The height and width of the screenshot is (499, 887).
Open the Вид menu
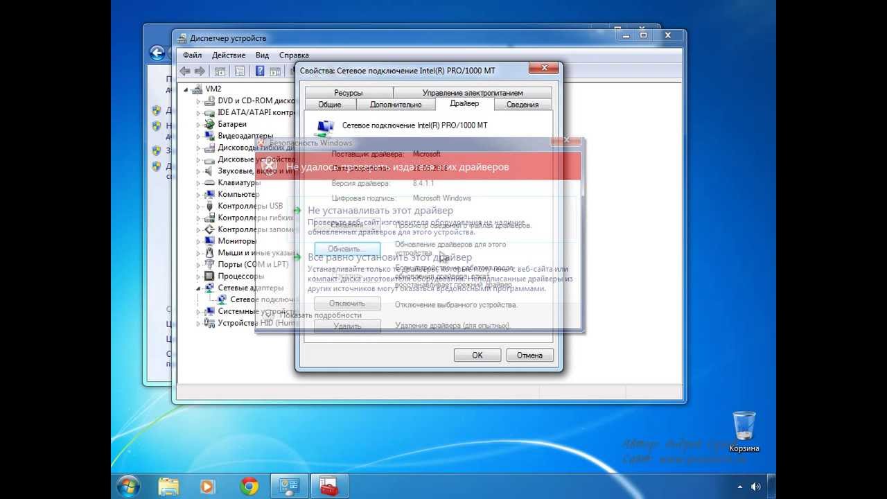(x=262, y=55)
